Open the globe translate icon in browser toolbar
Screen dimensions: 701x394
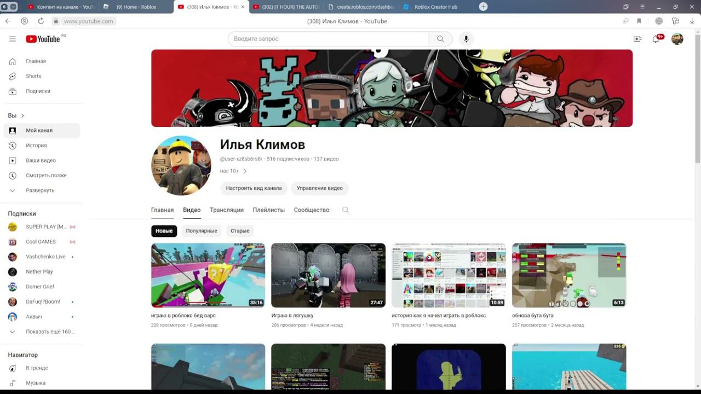[659, 21]
